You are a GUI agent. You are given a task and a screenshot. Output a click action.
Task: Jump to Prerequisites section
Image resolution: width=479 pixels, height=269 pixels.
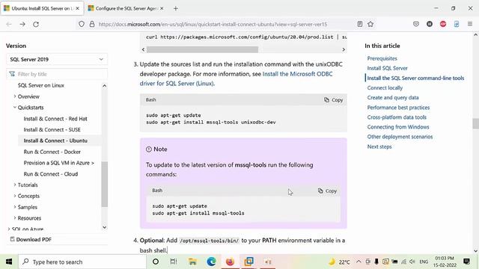point(382,58)
